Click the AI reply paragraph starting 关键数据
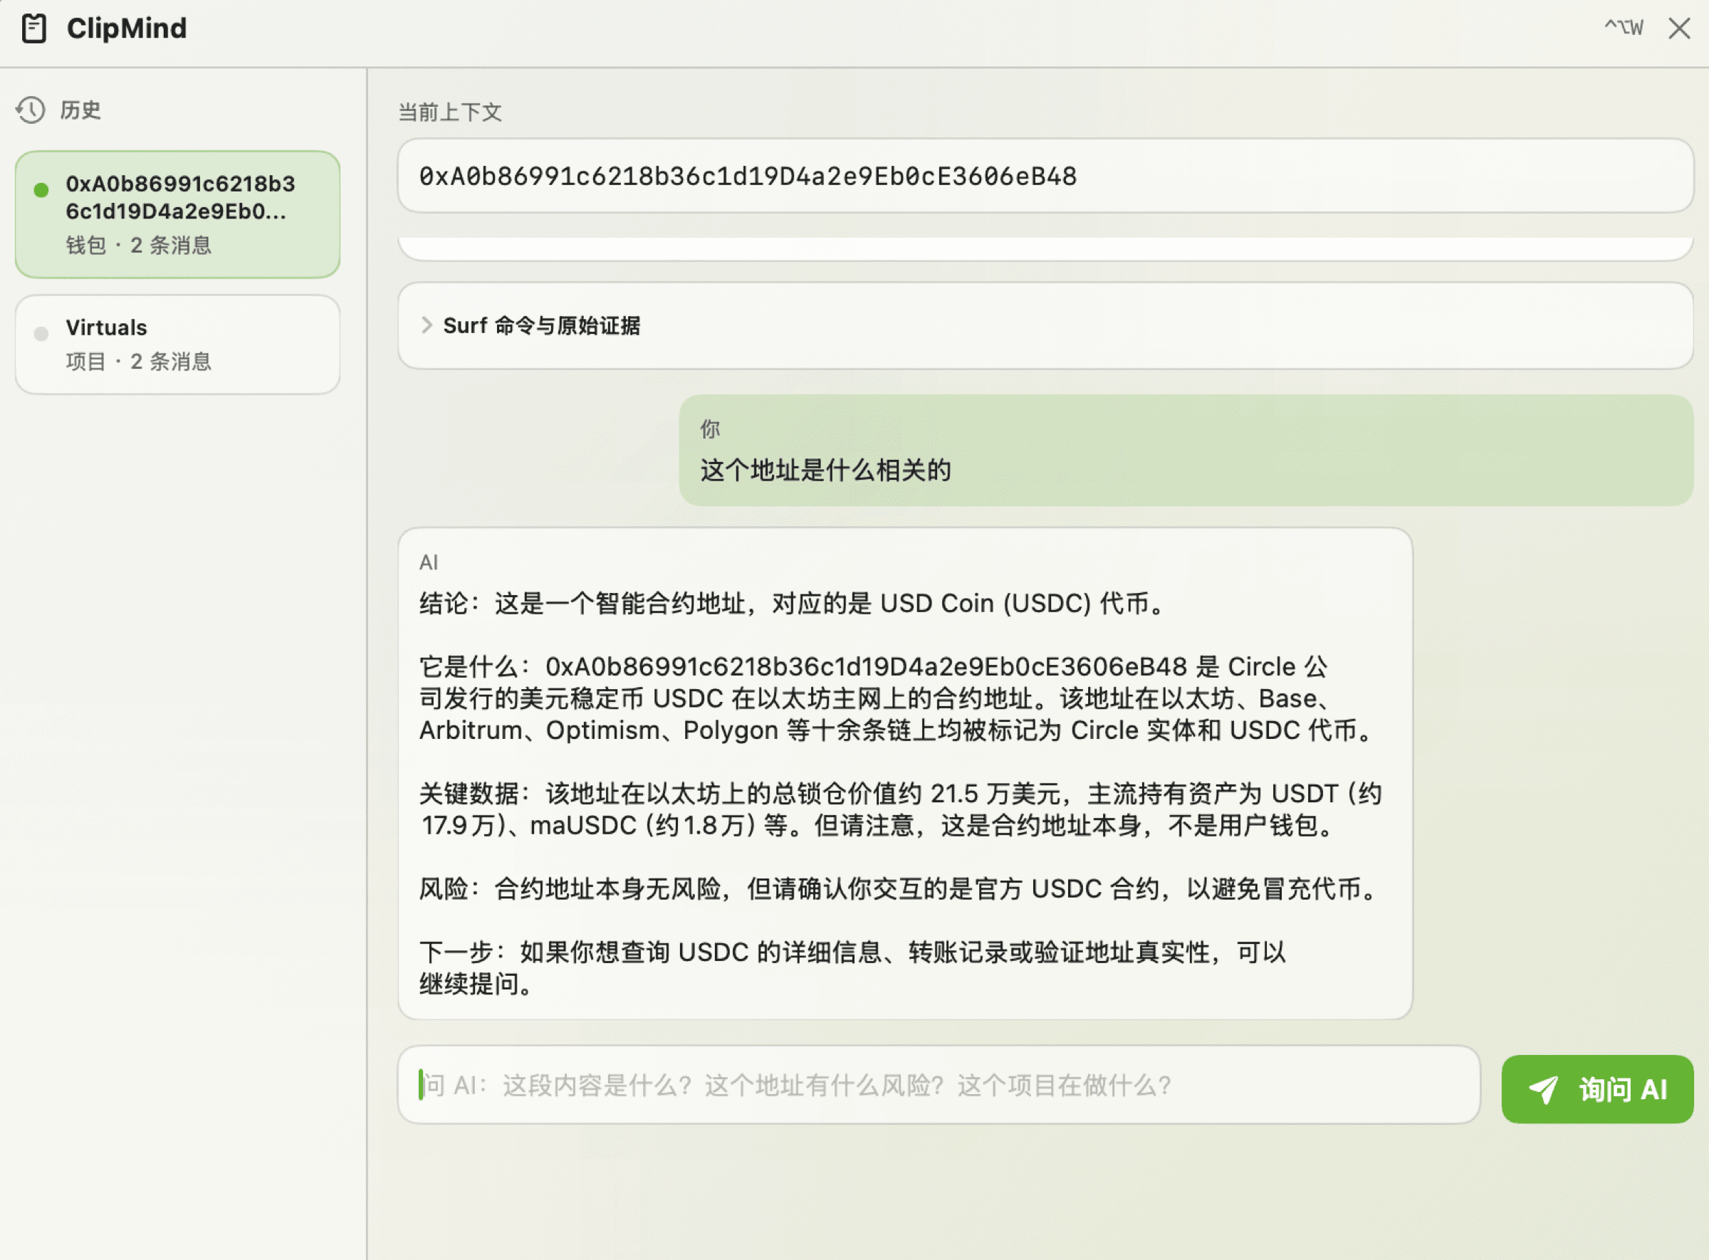1709x1260 pixels. [x=901, y=809]
